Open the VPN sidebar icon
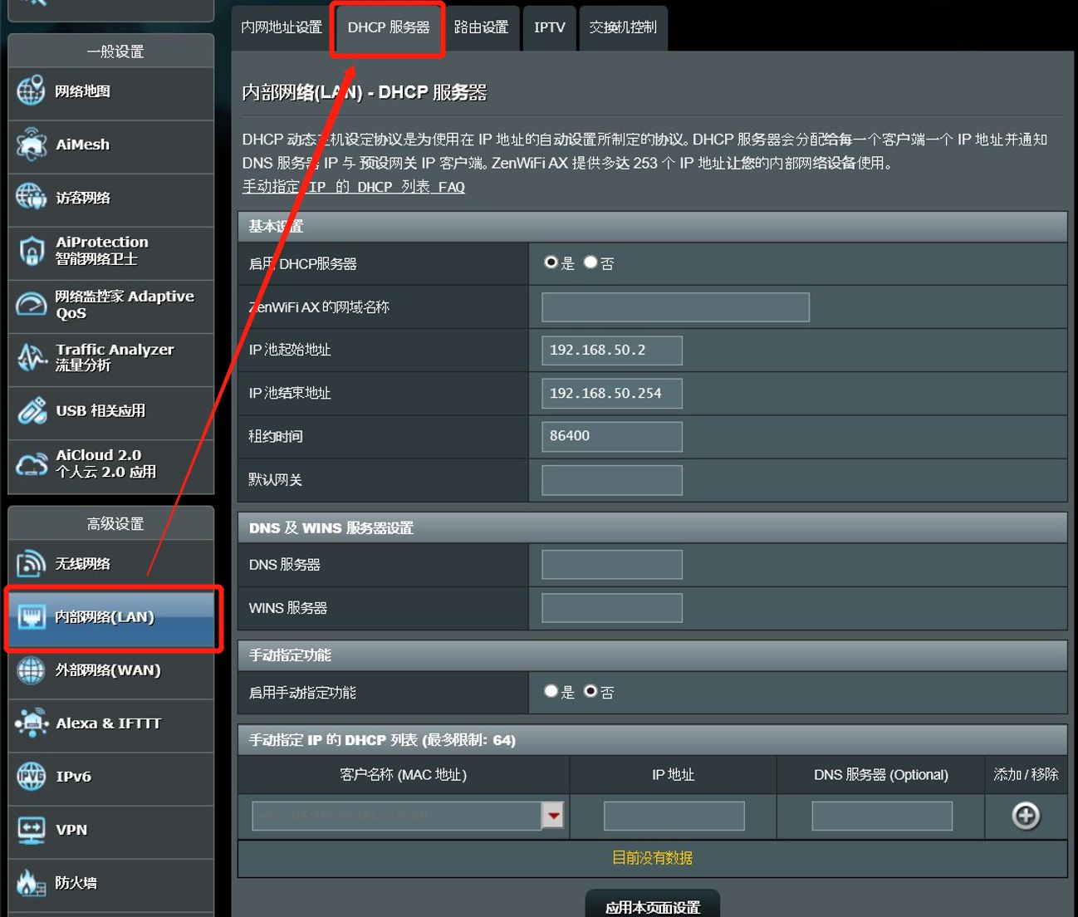This screenshot has height=917, width=1078. (31, 830)
